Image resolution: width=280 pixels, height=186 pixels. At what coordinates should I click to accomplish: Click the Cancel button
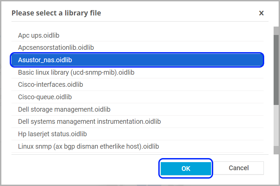[x=239, y=168]
